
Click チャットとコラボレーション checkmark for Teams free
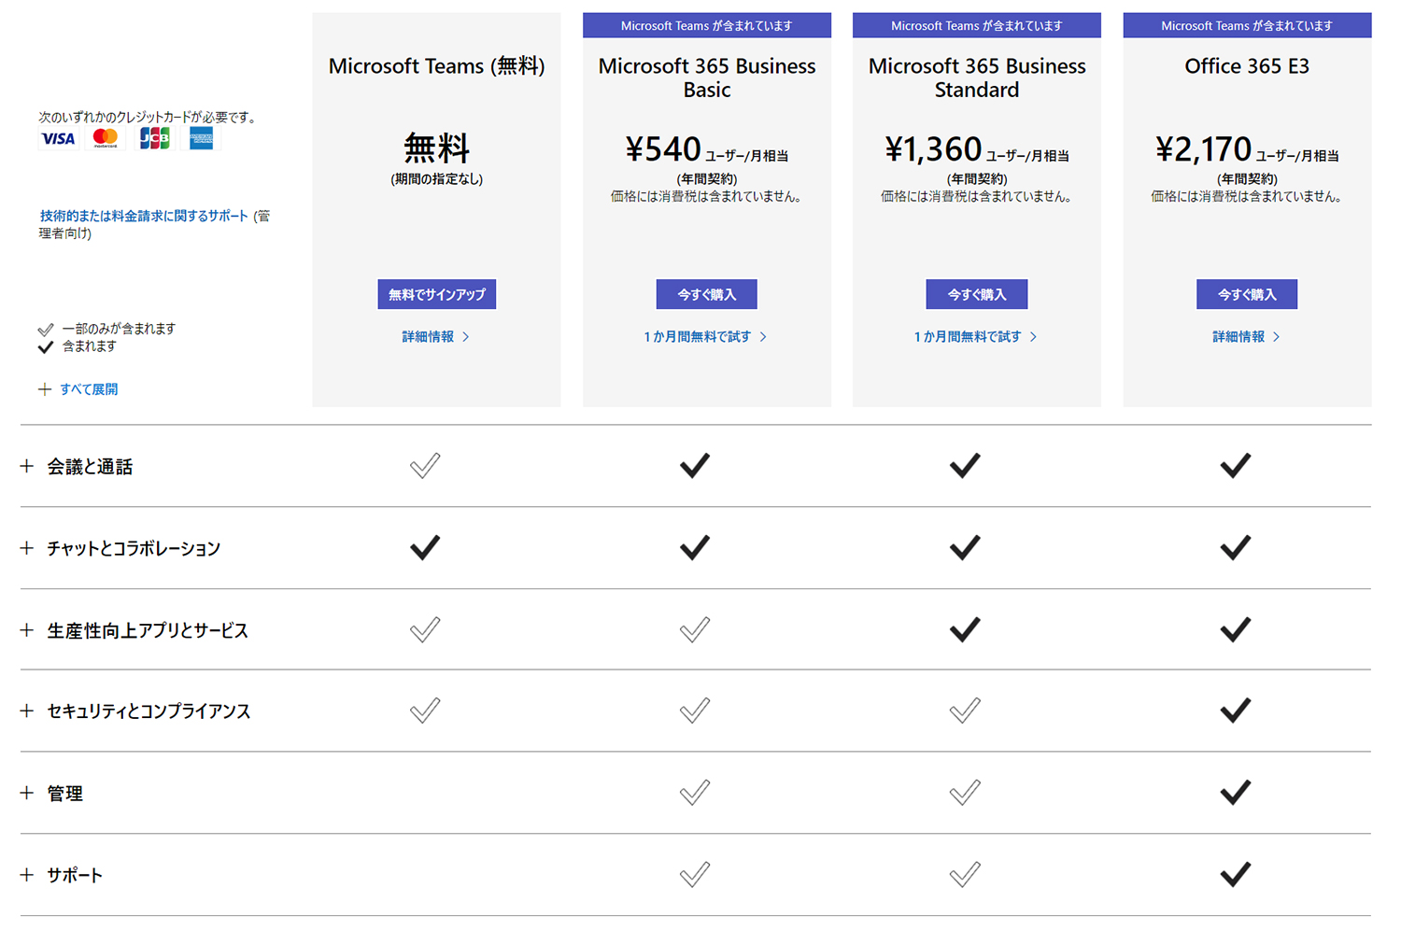(425, 547)
